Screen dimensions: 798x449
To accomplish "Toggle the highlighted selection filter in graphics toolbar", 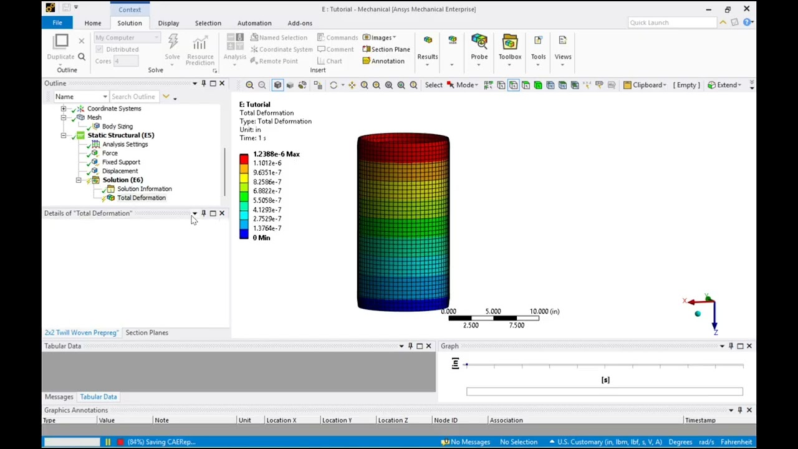I will (x=513, y=85).
